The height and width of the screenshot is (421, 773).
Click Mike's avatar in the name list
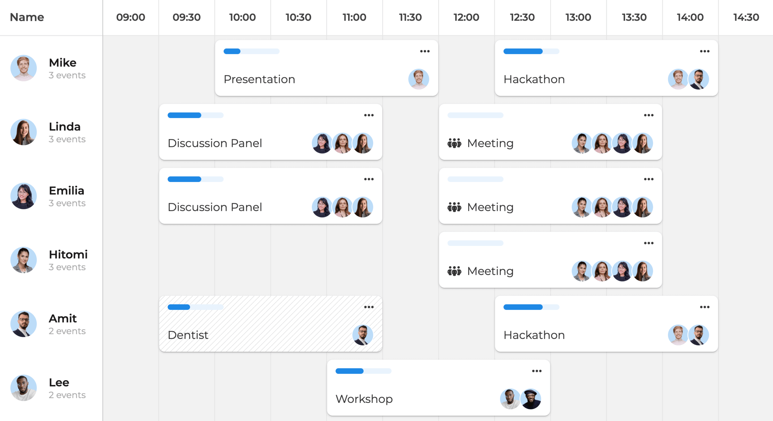click(24, 68)
